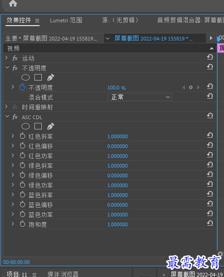The width and height of the screenshot is (224, 277).
Task: Open the Home screen icon
Action: tap(13, 3)
